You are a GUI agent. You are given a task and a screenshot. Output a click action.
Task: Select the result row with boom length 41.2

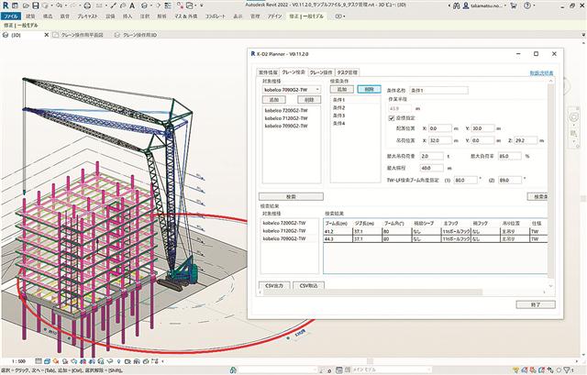coord(436,231)
